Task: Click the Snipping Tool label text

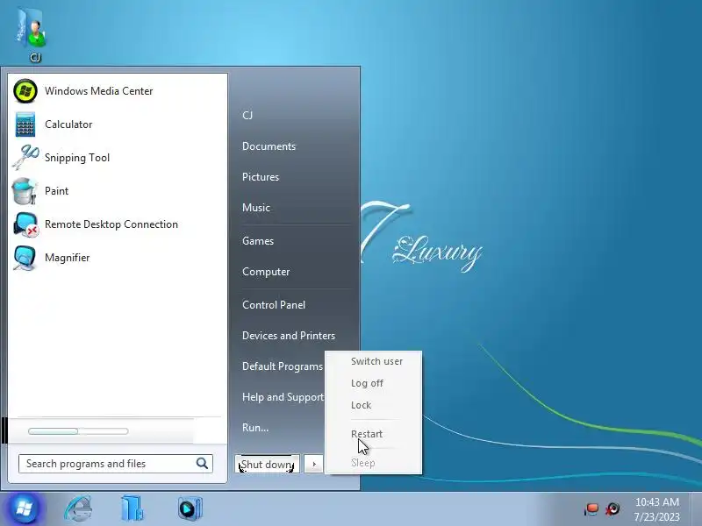Action: coord(77,158)
